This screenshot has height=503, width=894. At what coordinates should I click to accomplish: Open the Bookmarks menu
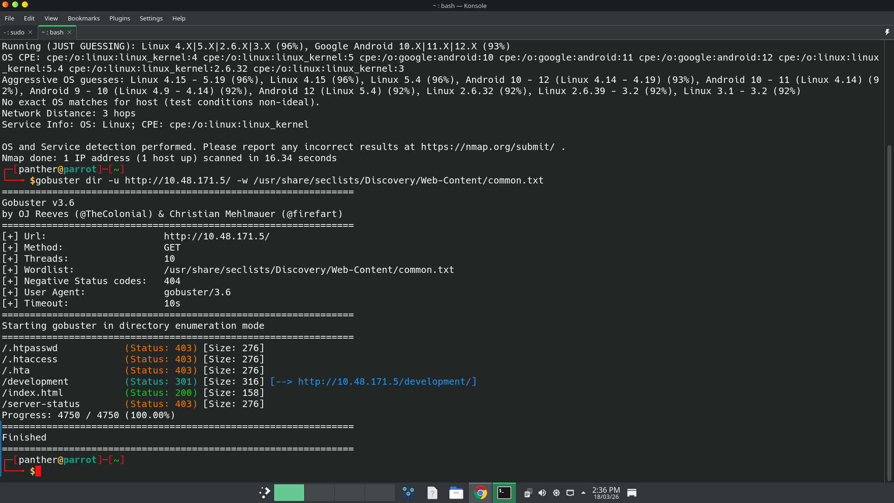point(83,19)
